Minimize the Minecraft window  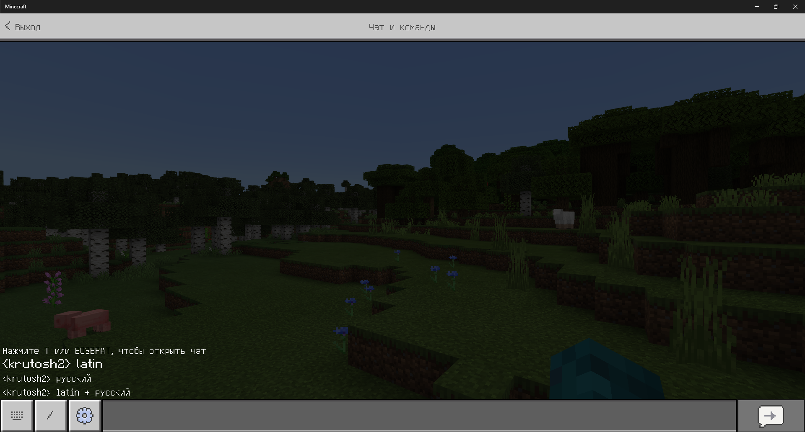pos(757,7)
